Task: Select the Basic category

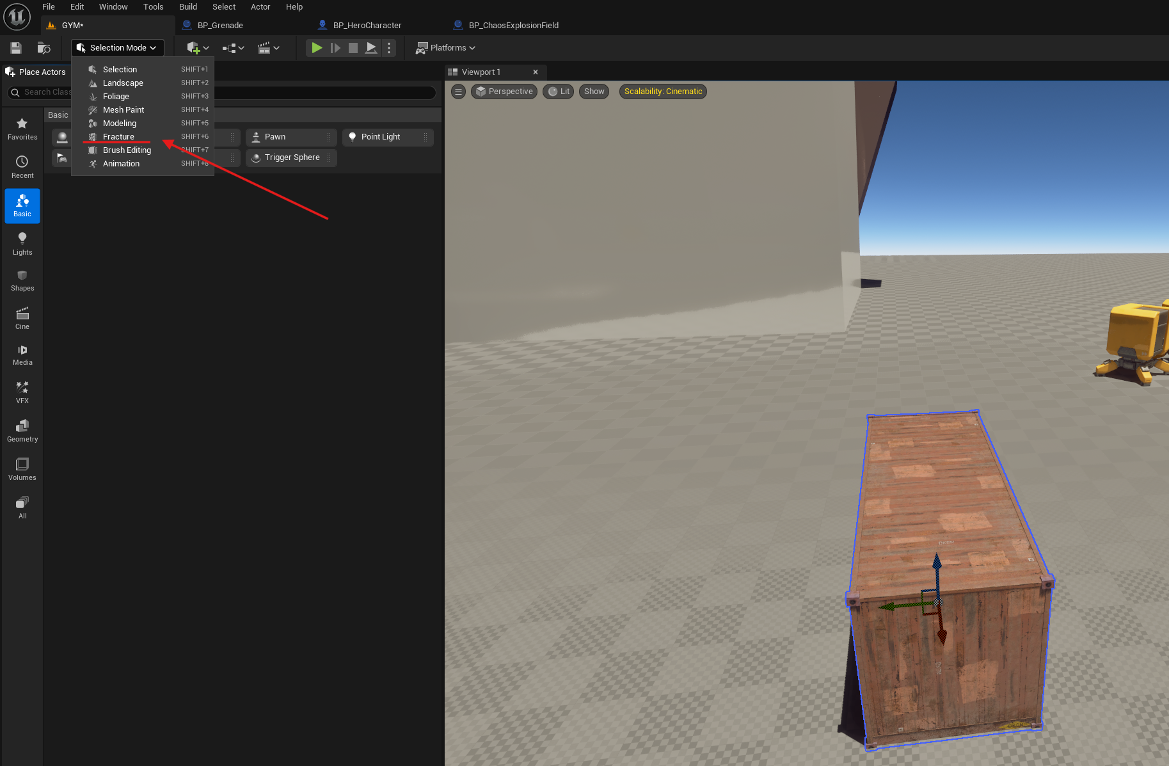Action: click(22, 205)
